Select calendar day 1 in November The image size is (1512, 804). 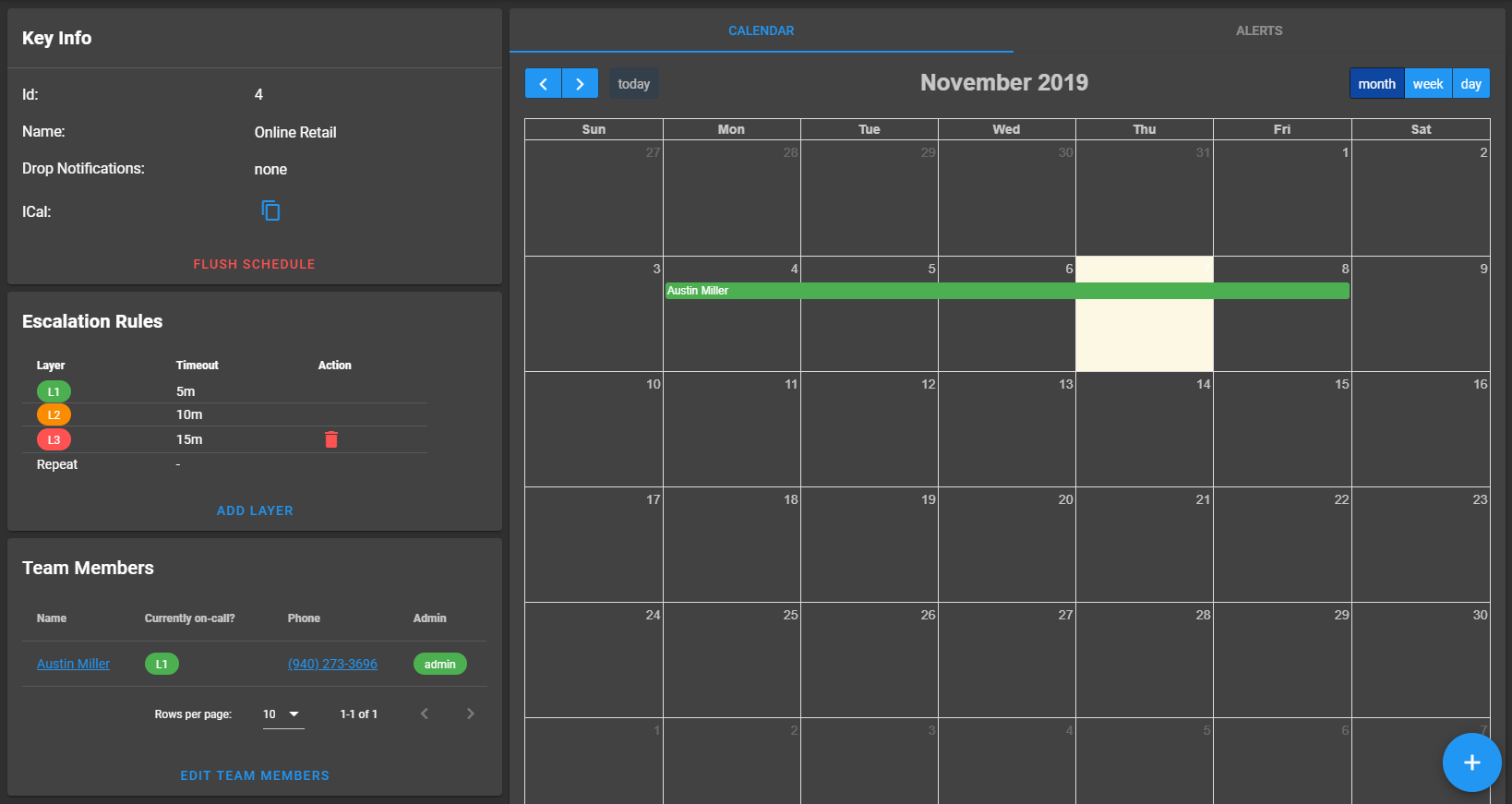point(1282,198)
